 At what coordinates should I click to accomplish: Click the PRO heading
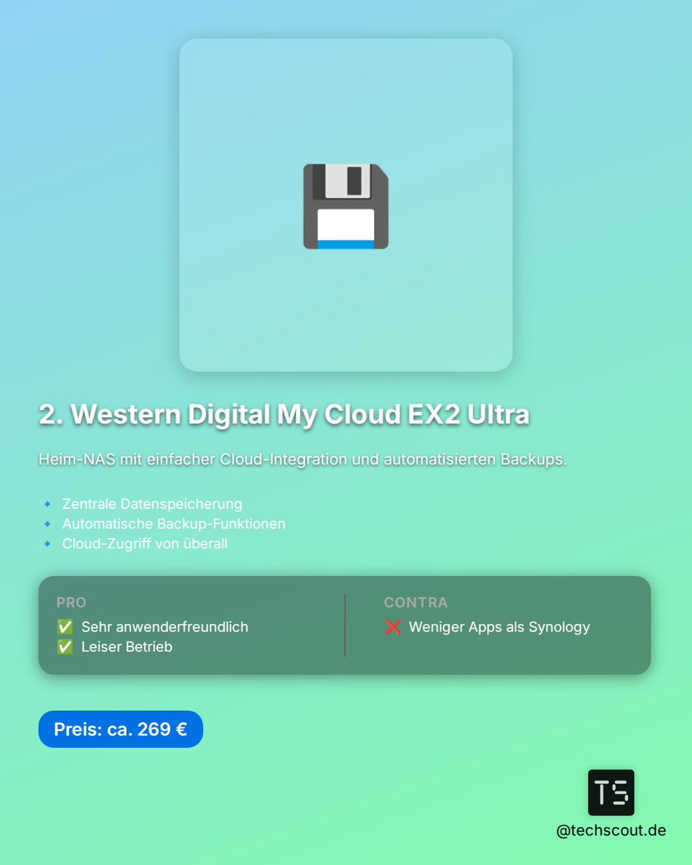[71, 602]
